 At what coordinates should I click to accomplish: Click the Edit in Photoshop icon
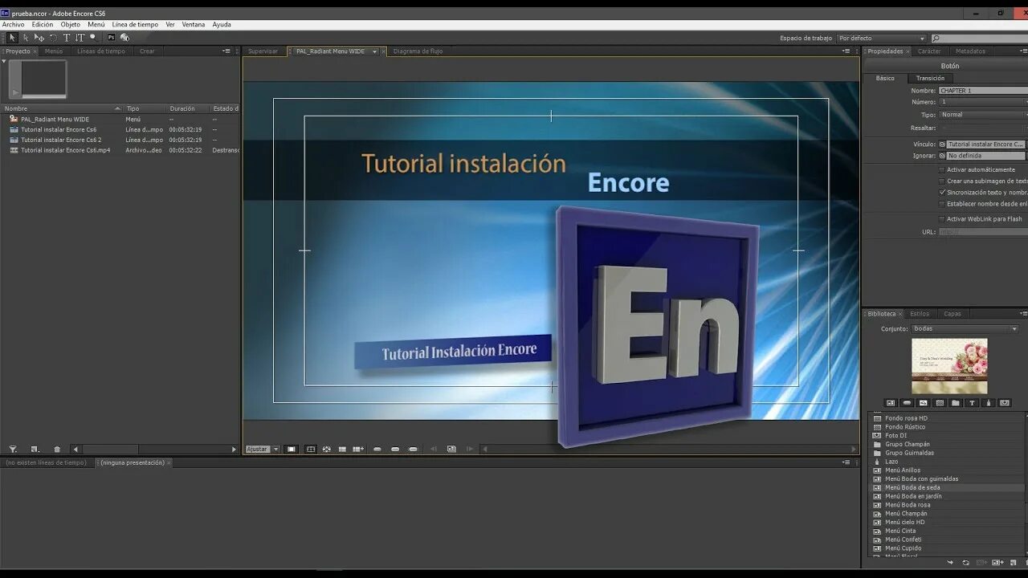click(111, 38)
